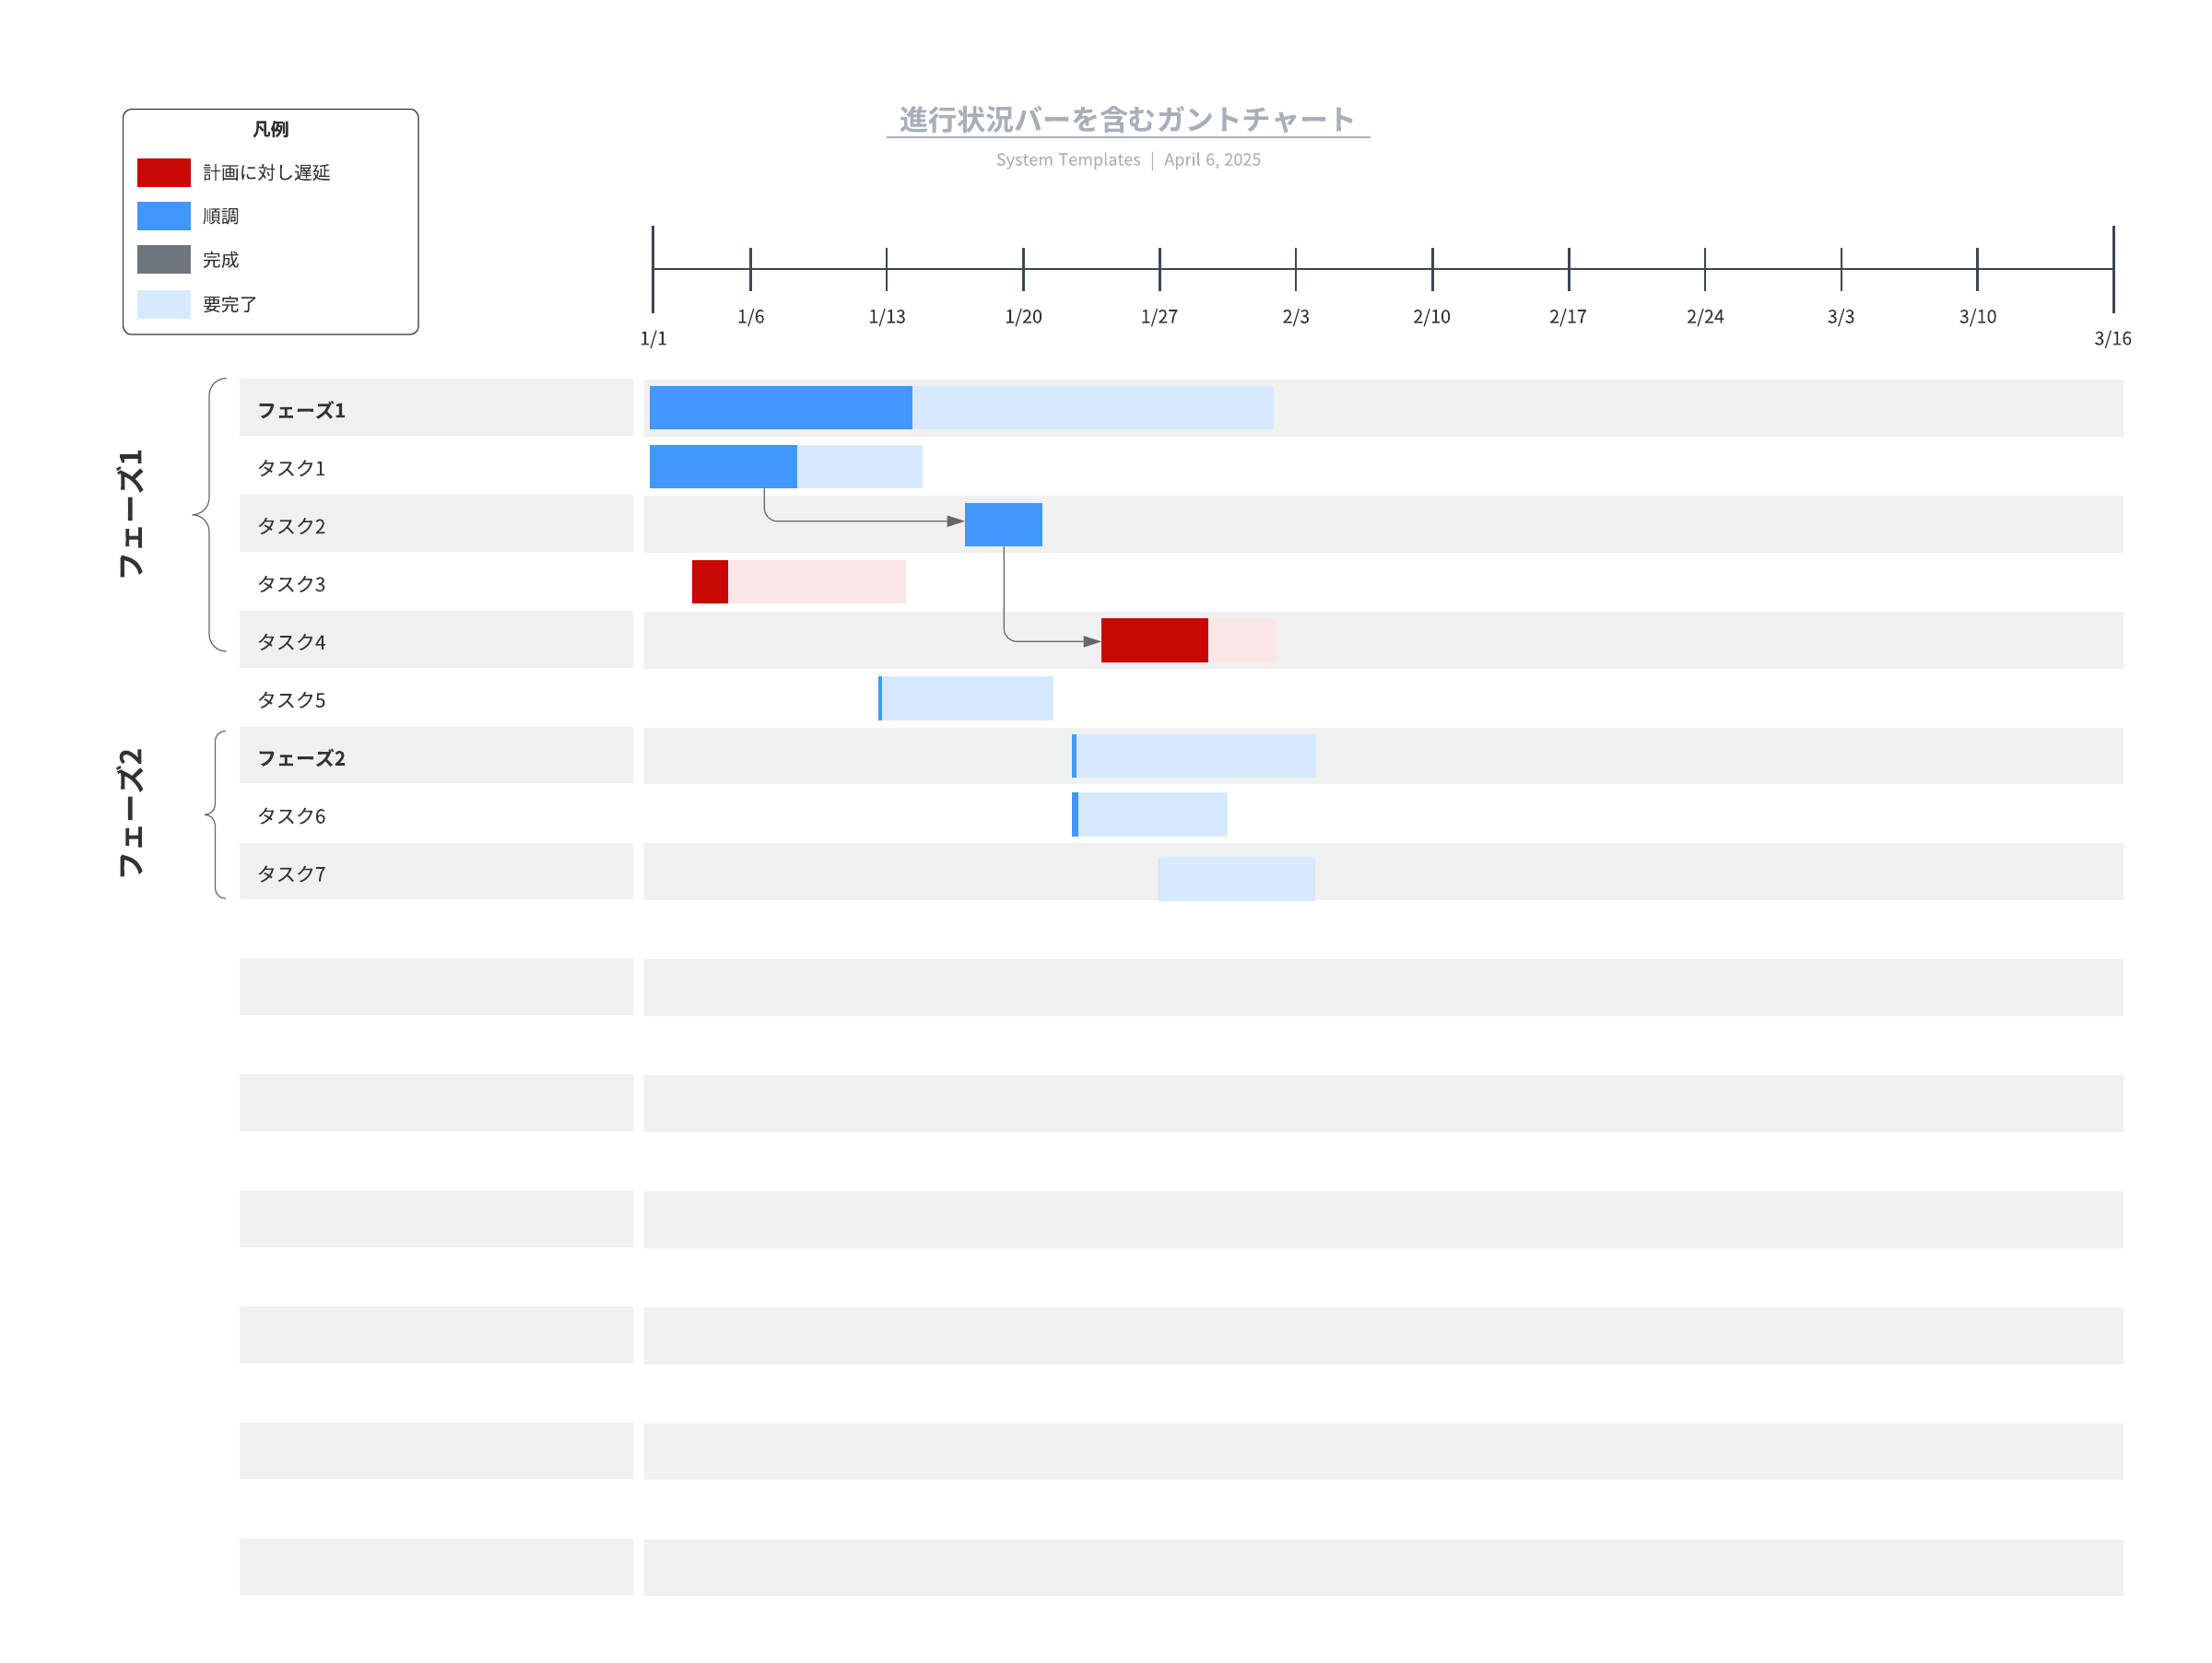The image size is (2212, 1663).
Task: Select the タスク5 light blue bar
Action: (x=967, y=698)
